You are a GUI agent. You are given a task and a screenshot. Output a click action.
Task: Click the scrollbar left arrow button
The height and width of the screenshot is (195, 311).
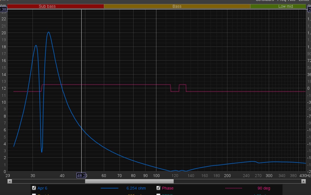(x=10, y=181)
